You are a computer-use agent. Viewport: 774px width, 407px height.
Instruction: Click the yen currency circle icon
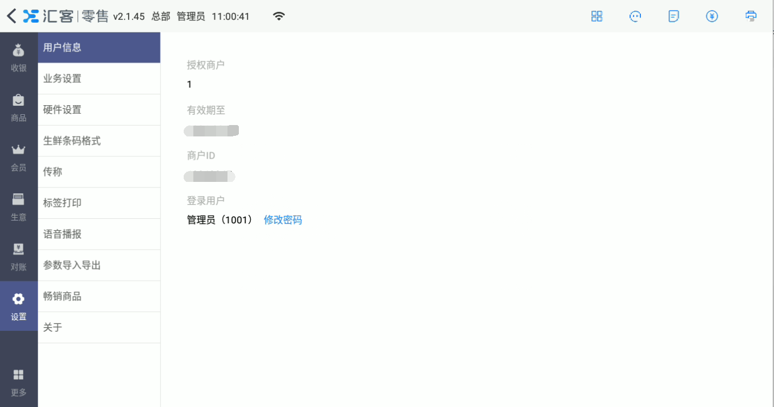712,16
